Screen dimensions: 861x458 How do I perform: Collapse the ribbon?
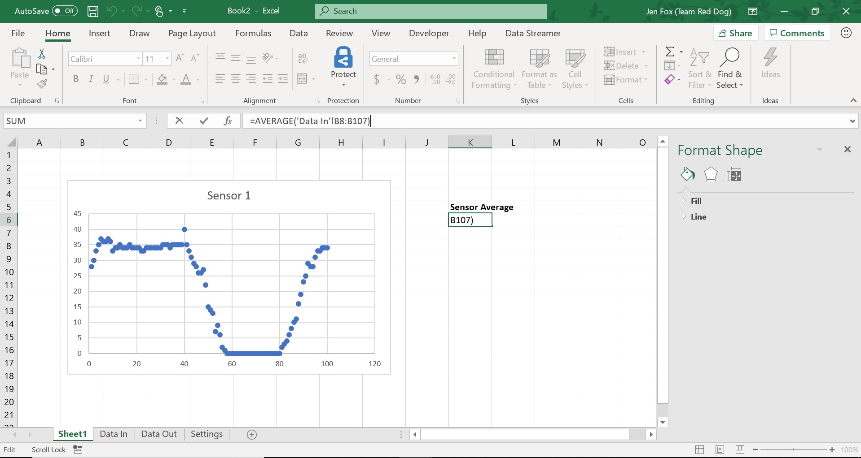point(853,101)
